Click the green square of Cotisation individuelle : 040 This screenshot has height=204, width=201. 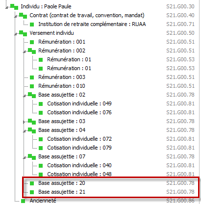(41, 166)
